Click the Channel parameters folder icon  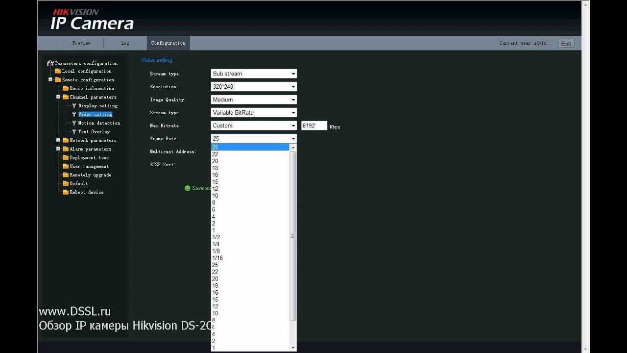click(x=66, y=97)
